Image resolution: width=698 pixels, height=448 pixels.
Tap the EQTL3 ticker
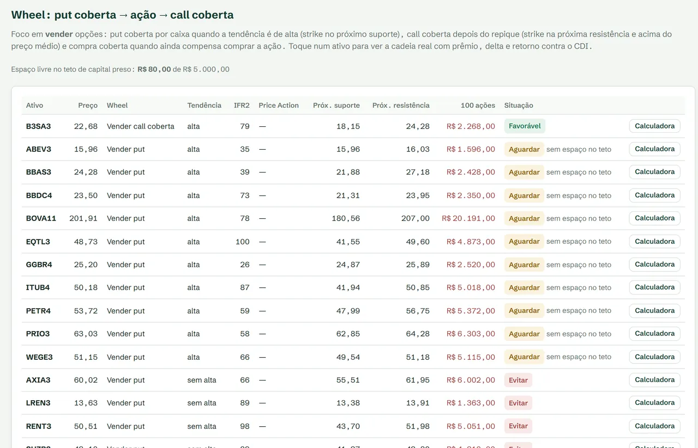pyautogui.click(x=38, y=242)
